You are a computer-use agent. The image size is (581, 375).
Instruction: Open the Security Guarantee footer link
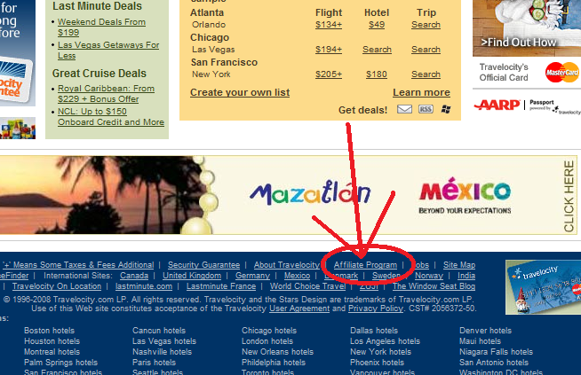[203, 265]
